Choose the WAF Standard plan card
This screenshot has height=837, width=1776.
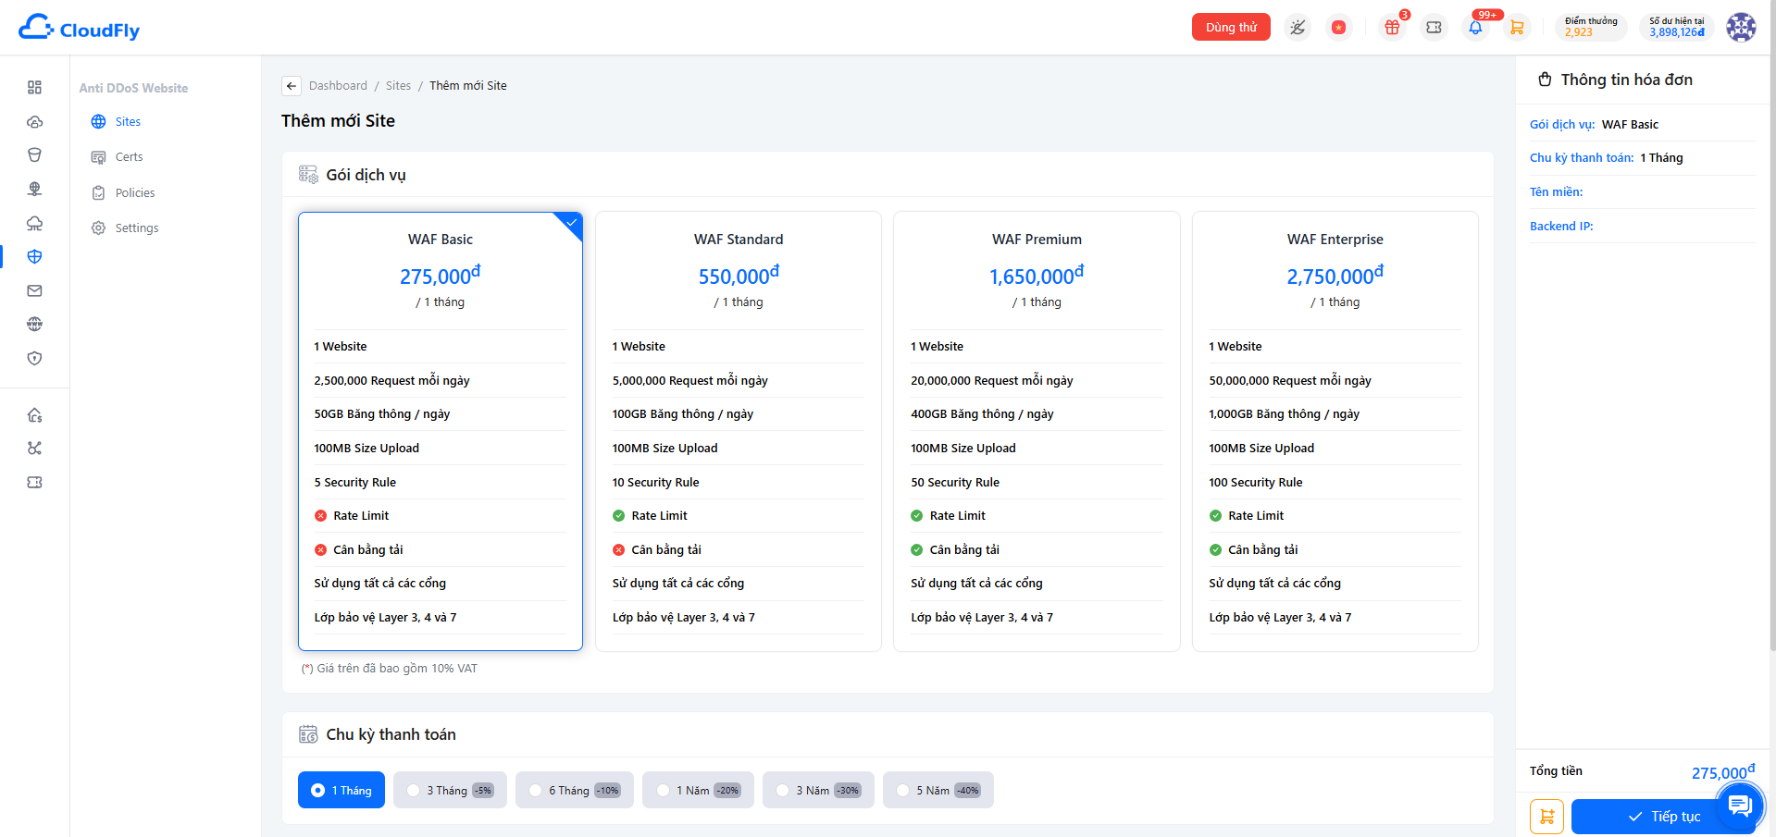coord(739,431)
